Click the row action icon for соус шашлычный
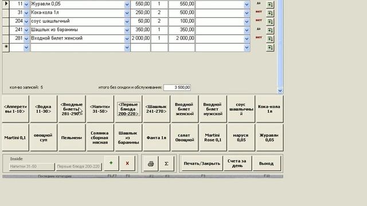Screen dimensions: 367x206 [x=270, y=22]
